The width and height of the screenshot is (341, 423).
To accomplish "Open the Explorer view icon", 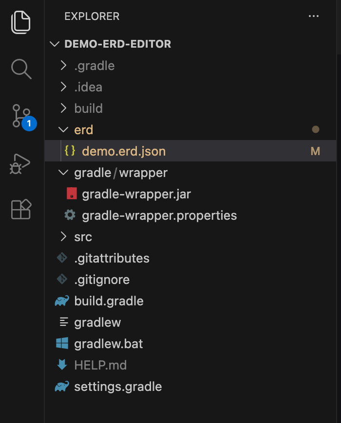I will click(21, 22).
